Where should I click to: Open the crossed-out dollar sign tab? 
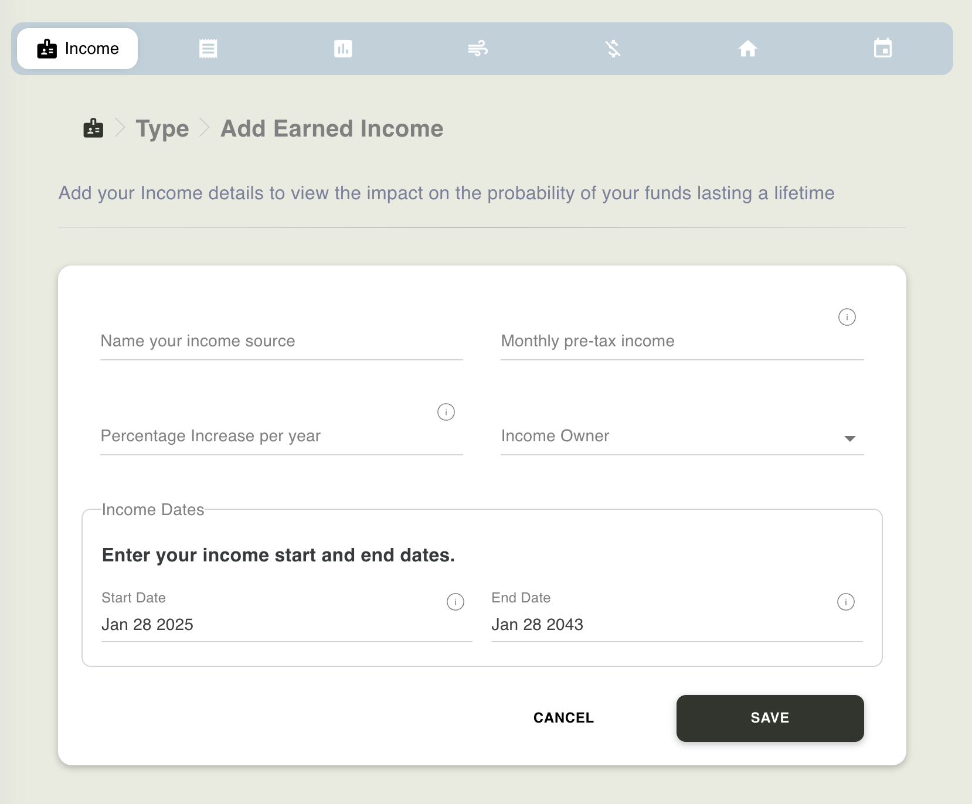click(613, 49)
